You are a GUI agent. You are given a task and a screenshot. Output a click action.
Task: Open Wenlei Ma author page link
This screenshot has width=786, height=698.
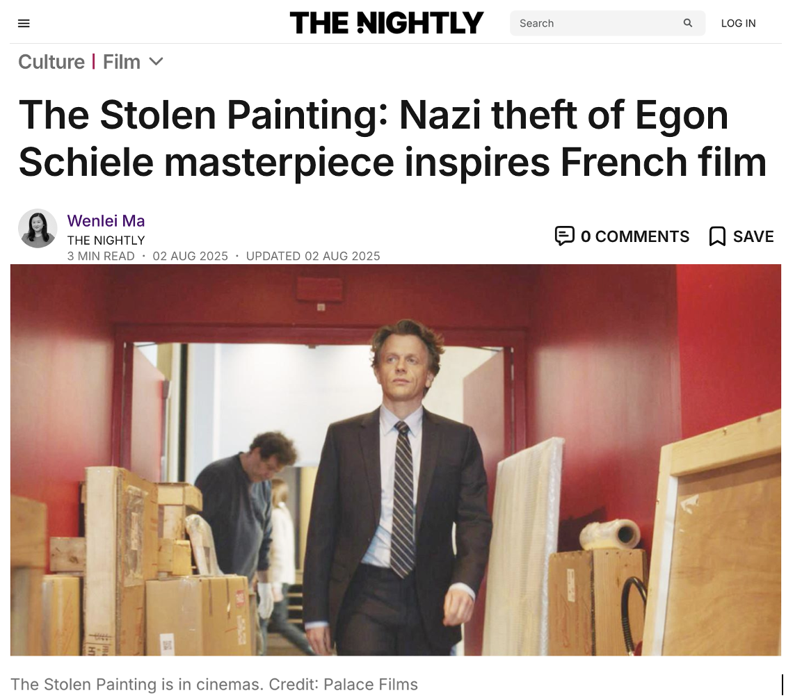click(106, 220)
